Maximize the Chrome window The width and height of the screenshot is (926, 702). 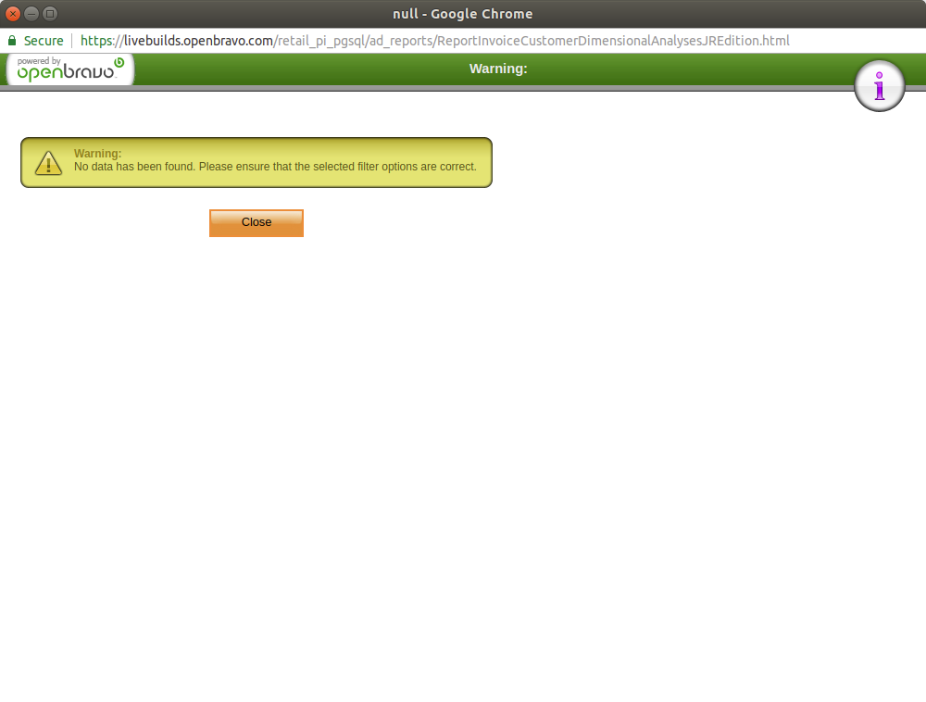coord(50,14)
